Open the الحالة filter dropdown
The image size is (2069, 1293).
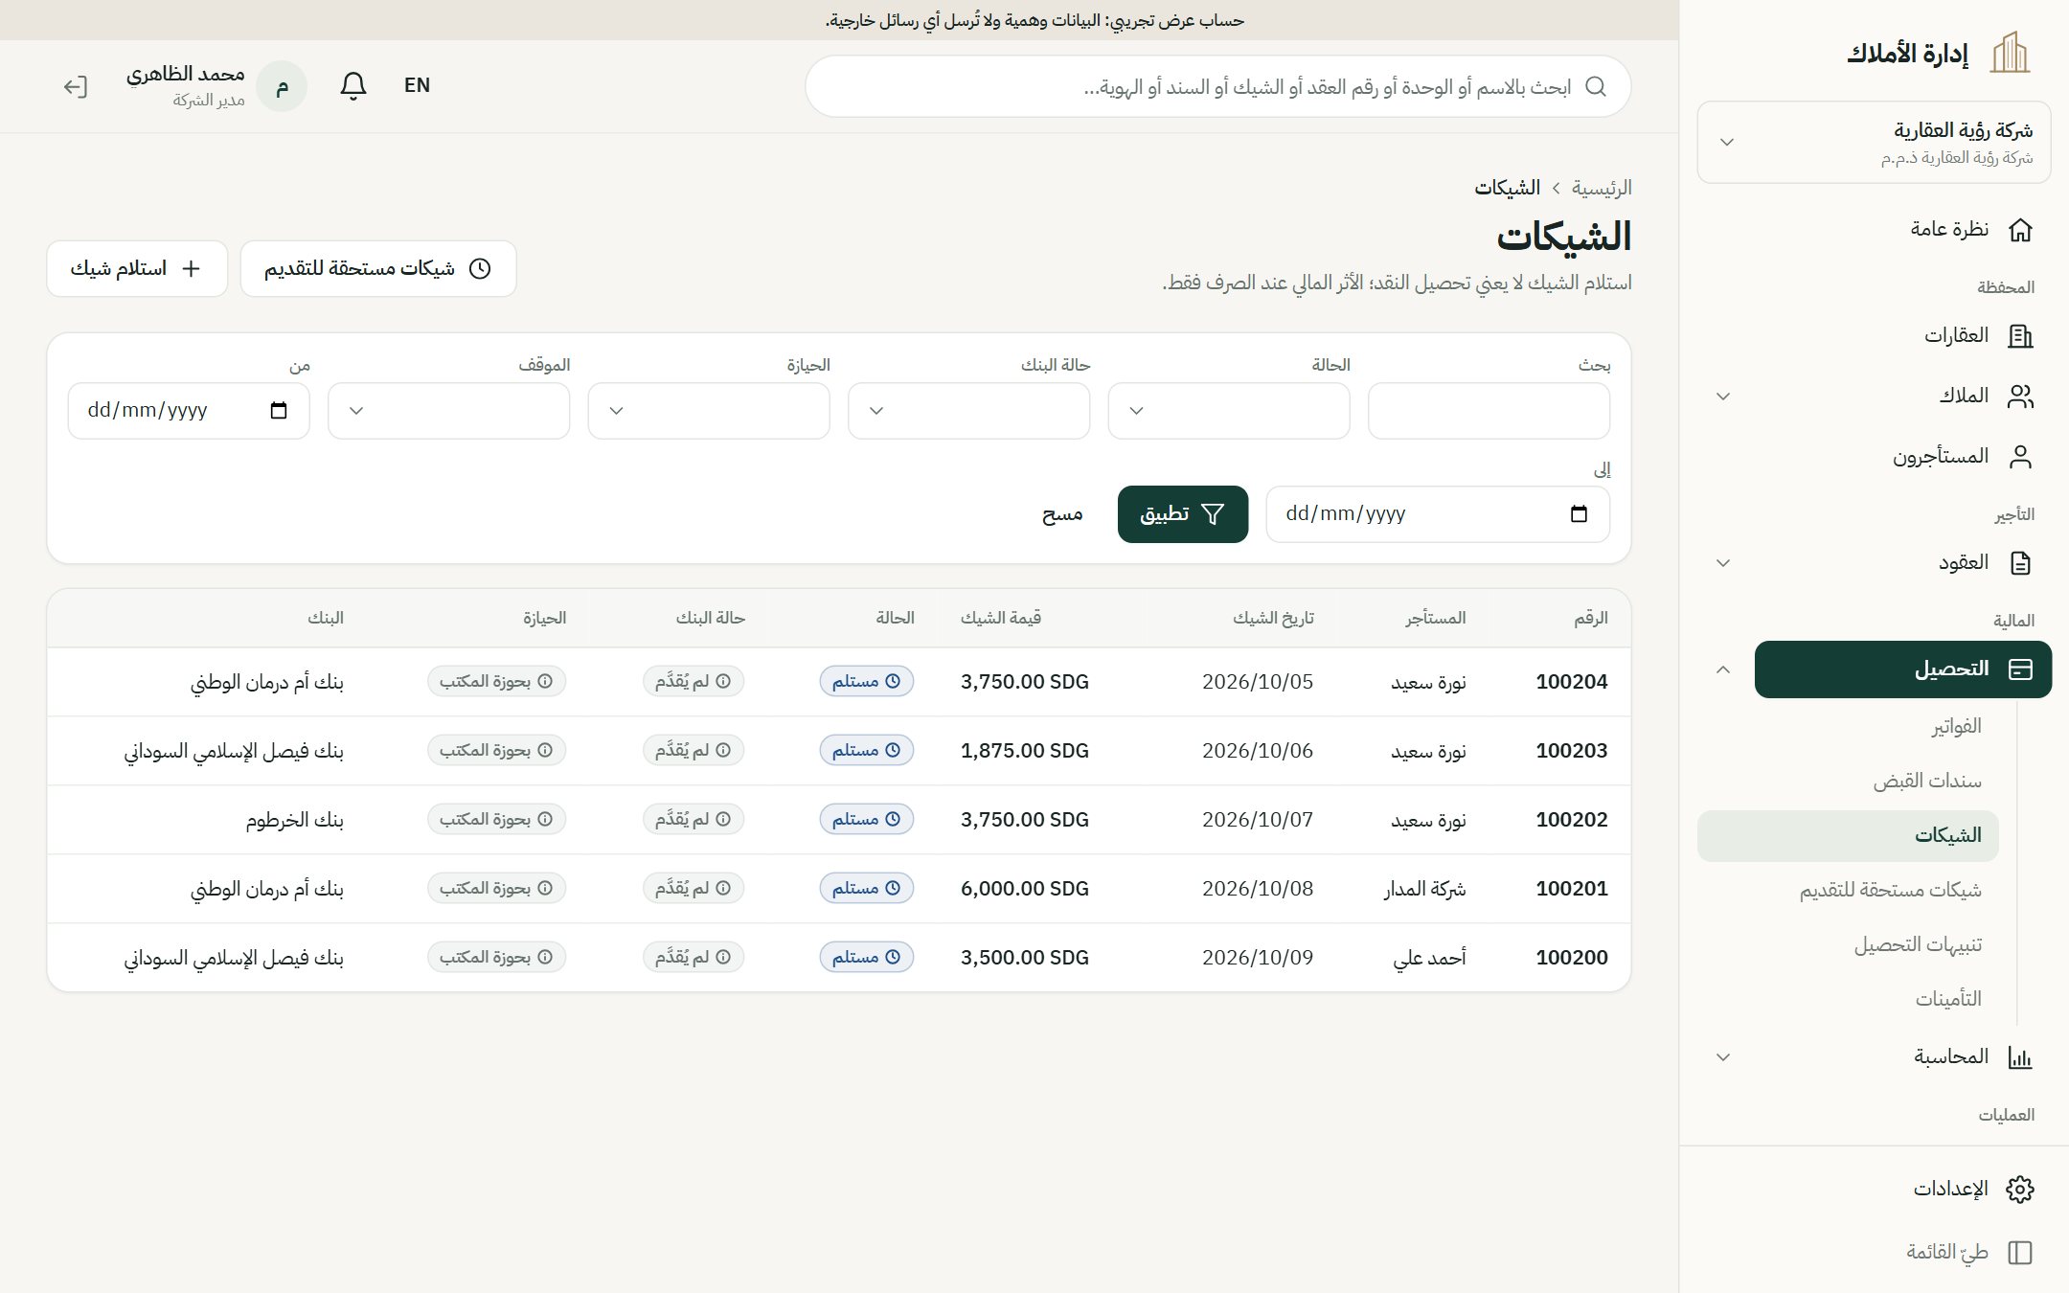pos(1229,411)
